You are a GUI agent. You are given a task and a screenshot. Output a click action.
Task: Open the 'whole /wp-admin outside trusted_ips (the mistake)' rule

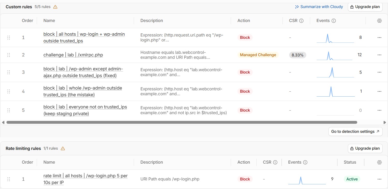[83, 91]
